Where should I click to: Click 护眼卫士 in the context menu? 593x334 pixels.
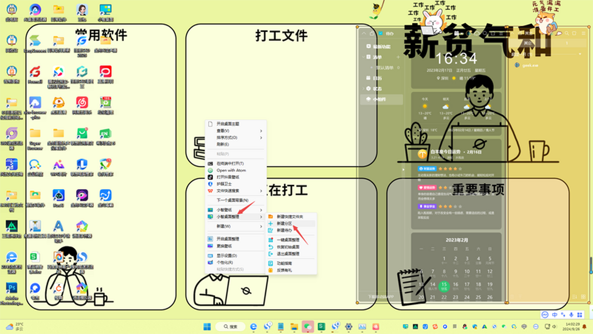(236, 184)
